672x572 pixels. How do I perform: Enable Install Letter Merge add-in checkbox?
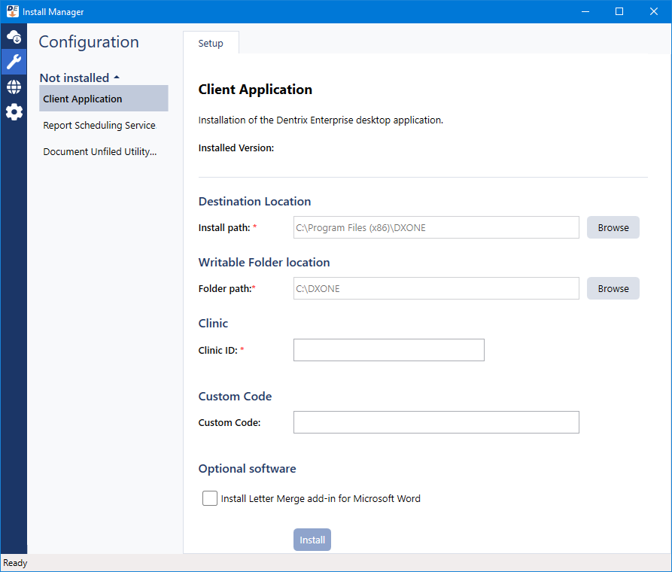[210, 498]
